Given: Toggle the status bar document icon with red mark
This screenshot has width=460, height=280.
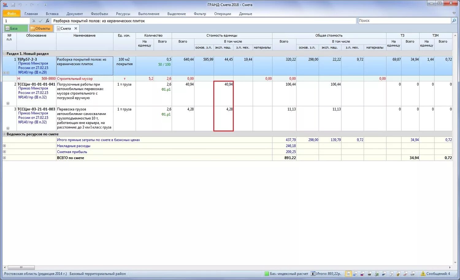Looking at the screenshot, I should point(405,274).
